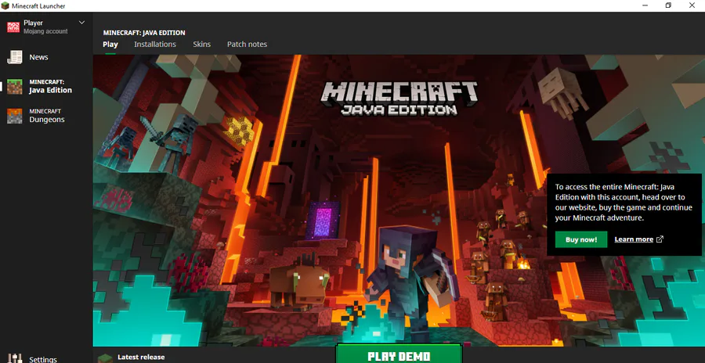Open the News section icon

[x=14, y=57]
